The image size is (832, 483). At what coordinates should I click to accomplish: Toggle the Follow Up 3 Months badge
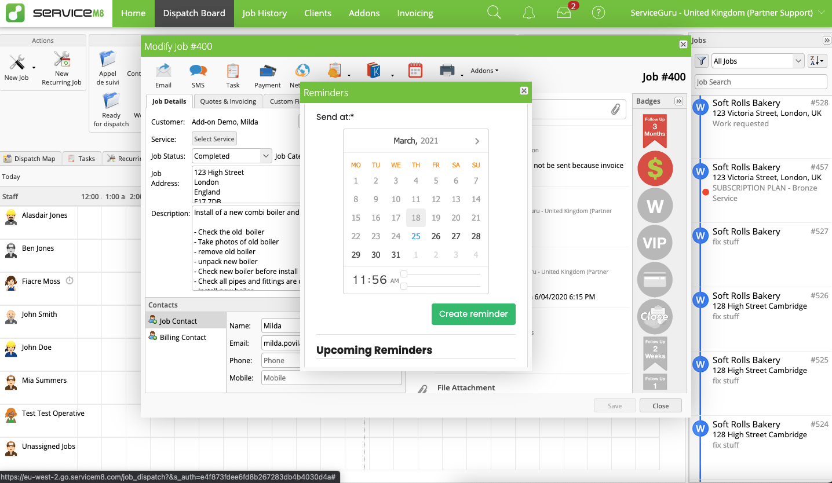pyautogui.click(x=655, y=131)
